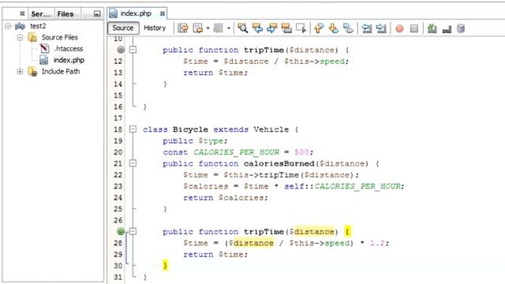Viewport: 505px width, 284px height.
Task: Click line number 18 in the gutter
Action: 118,129
